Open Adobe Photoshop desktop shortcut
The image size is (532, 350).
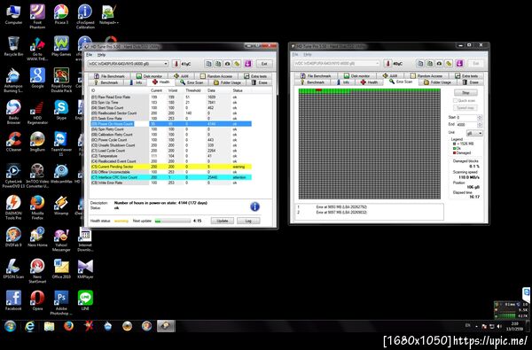[61, 302]
